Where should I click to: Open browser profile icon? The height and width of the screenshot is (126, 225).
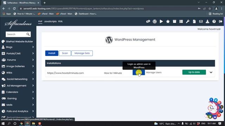click(x=216, y=8)
